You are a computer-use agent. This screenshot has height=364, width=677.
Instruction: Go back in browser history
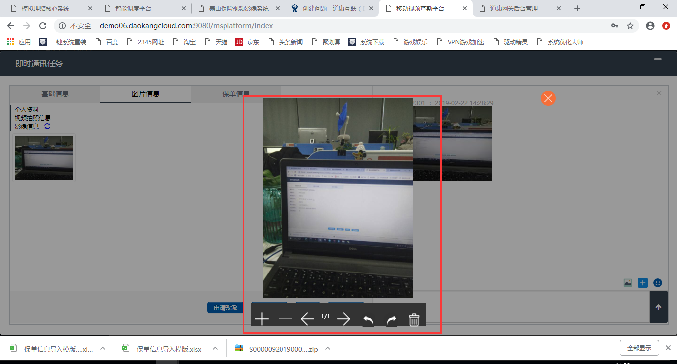11,26
